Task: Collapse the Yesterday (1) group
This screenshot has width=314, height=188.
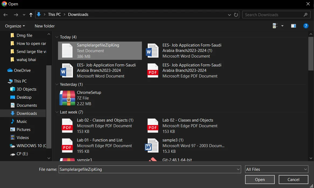Action: pos(57,84)
